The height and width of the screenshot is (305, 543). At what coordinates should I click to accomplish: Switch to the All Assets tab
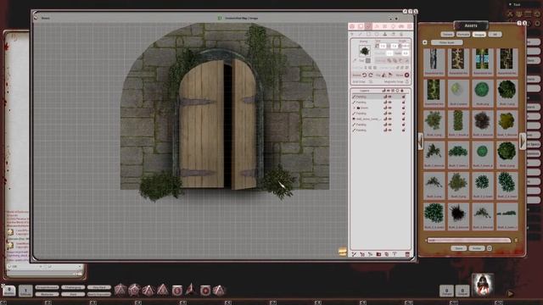click(x=495, y=34)
